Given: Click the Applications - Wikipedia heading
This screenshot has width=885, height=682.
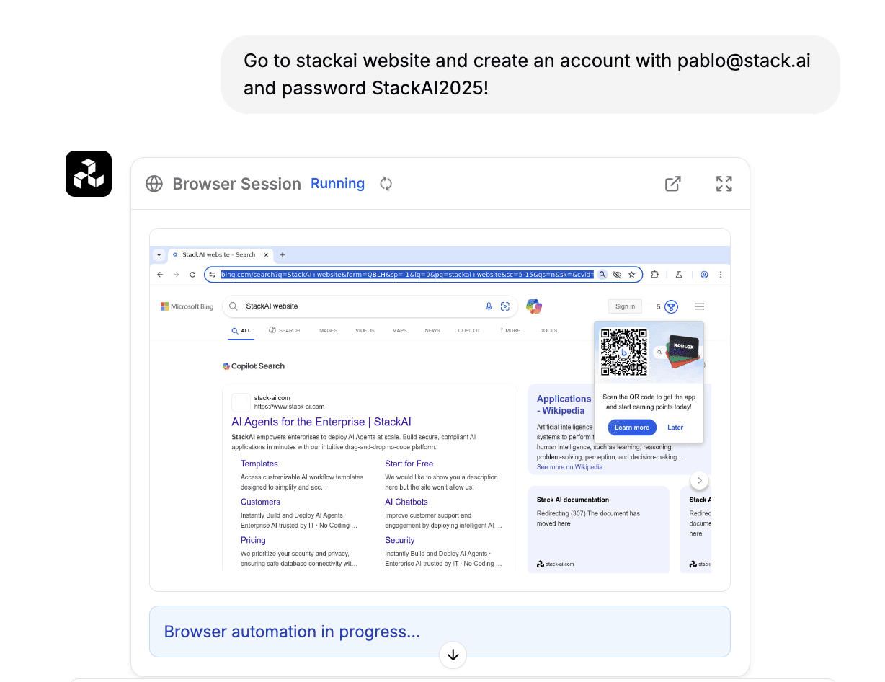Looking at the screenshot, I should (x=564, y=404).
